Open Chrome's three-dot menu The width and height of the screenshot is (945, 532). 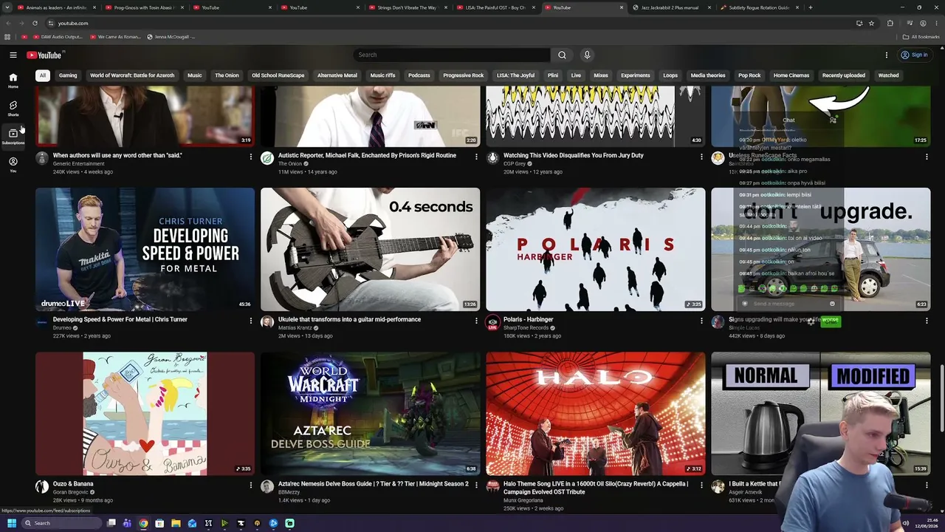(x=937, y=23)
